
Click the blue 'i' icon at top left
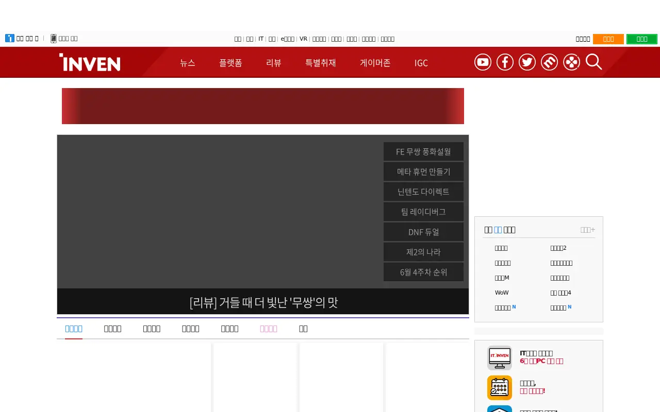click(10, 38)
